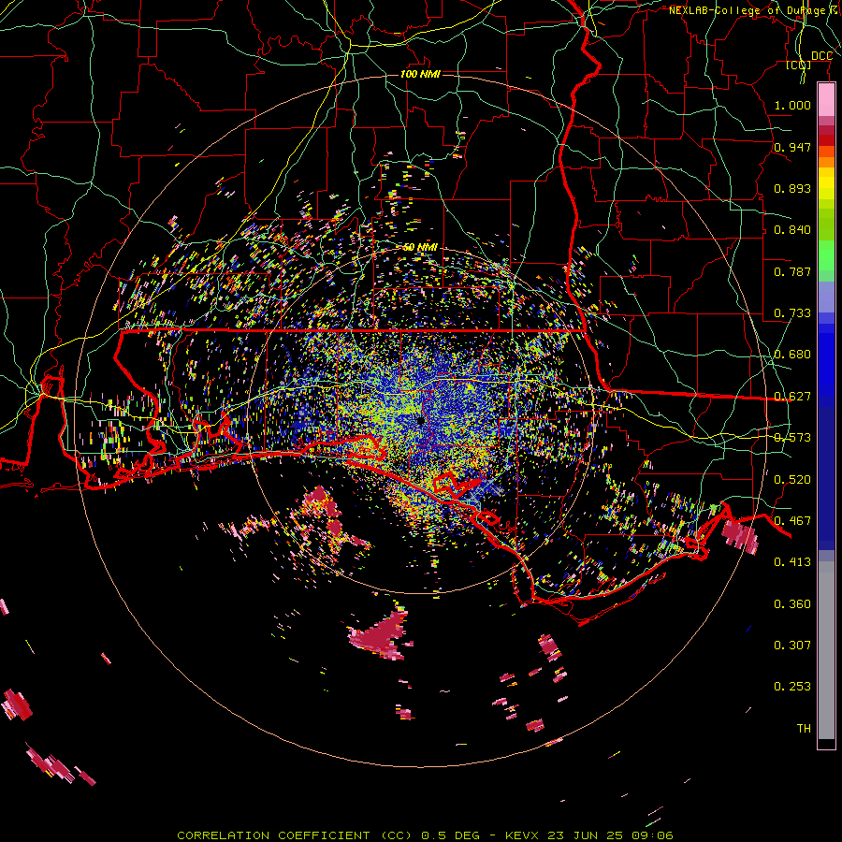
Task: Select the 0.307 legend value
Action: tap(792, 646)
